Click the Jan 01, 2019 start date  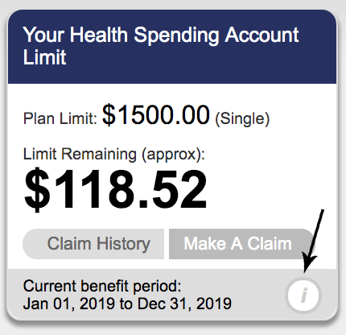click(69, 304)
